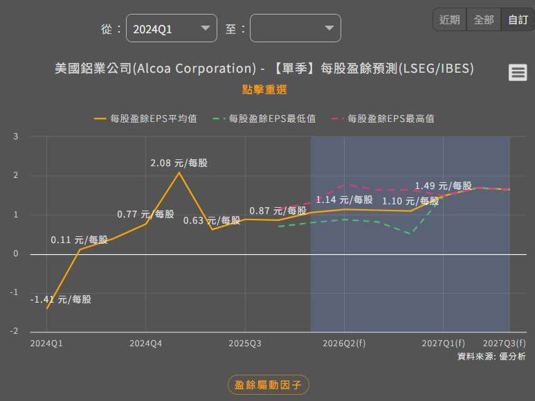Click the green dashed swatch in legend

click(219, 118)
